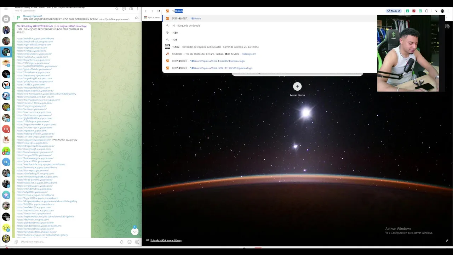Open the extensions puzzle-piece menu
This screenshot has height=255, width=453.
tap(427, 11)
